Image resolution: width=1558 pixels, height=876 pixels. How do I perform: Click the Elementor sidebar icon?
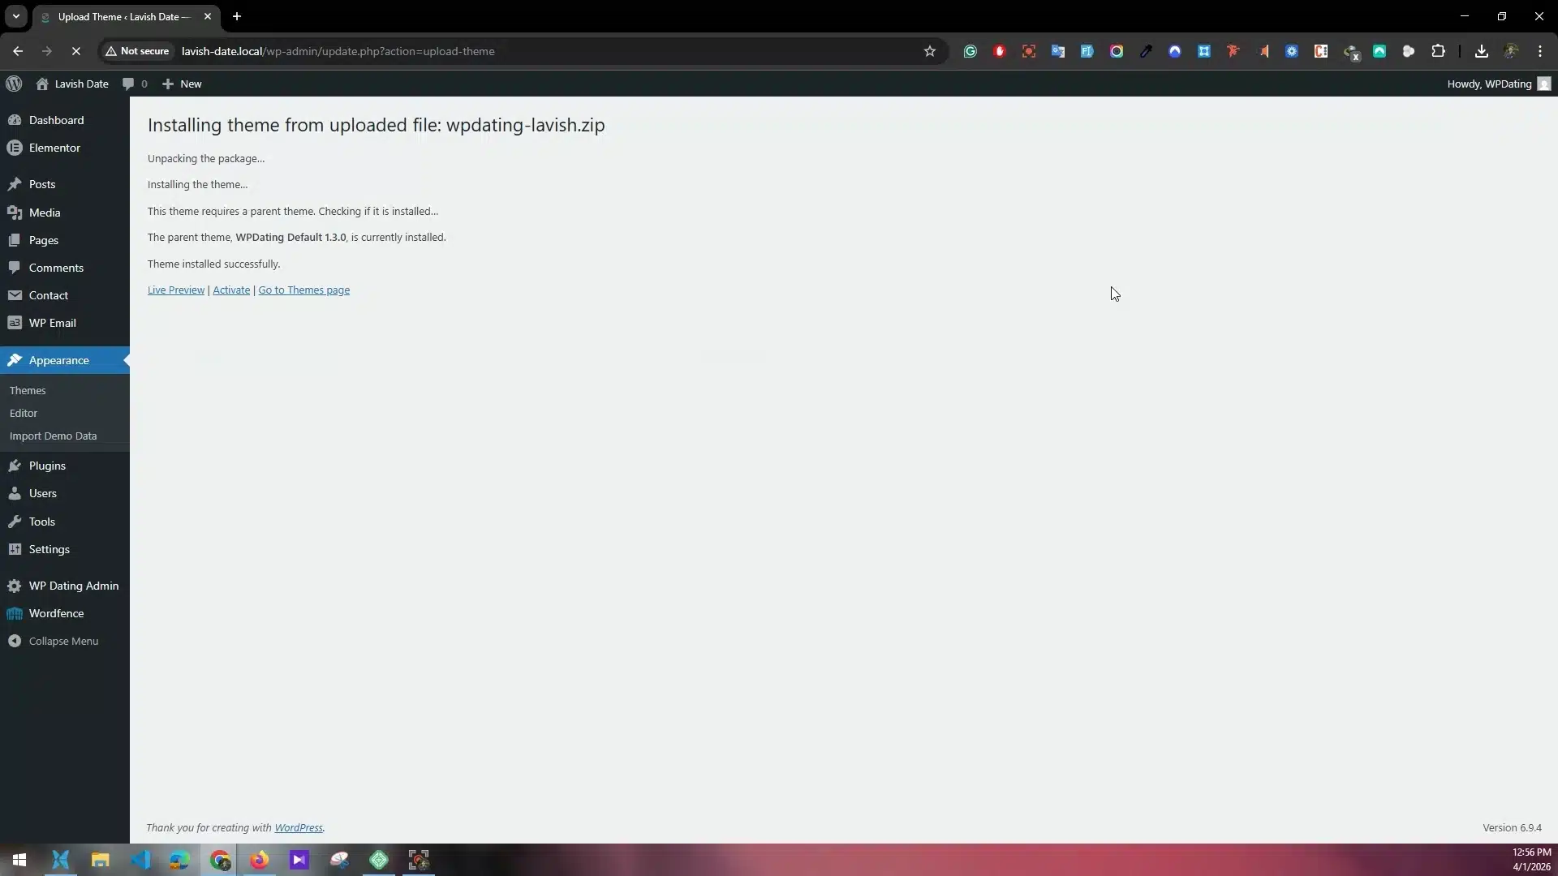[15, 148]
